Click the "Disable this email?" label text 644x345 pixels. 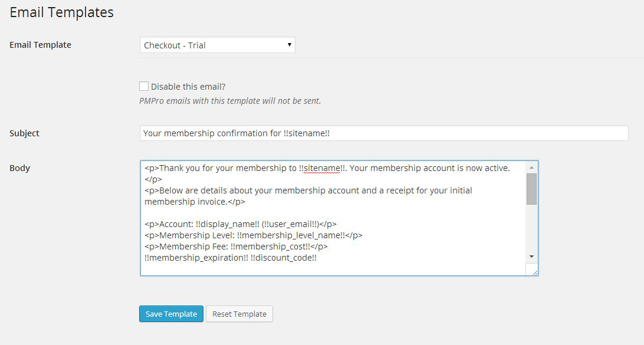(188, 87)
